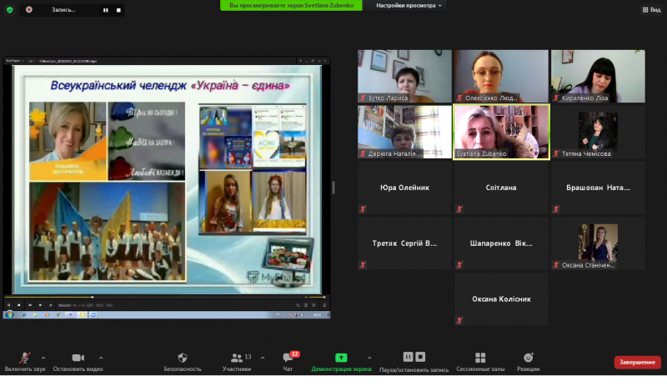
Task: Expand audio options arrow next to microphone
Action: tap(43, 358)
